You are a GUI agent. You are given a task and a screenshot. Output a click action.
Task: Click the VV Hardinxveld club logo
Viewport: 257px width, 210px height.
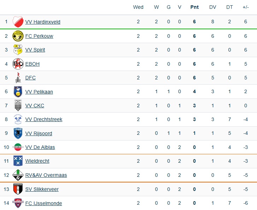click(18, 22)
